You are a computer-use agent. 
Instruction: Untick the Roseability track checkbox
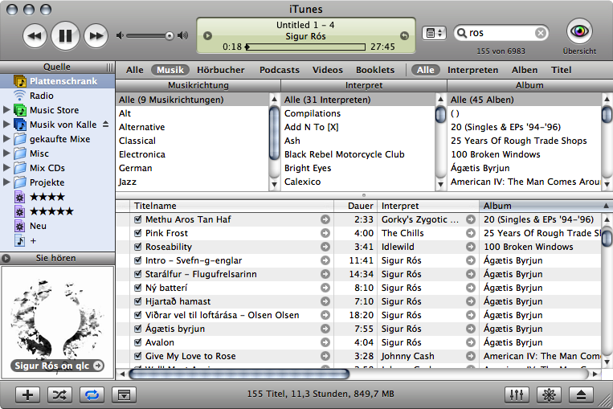coord(138,247)
